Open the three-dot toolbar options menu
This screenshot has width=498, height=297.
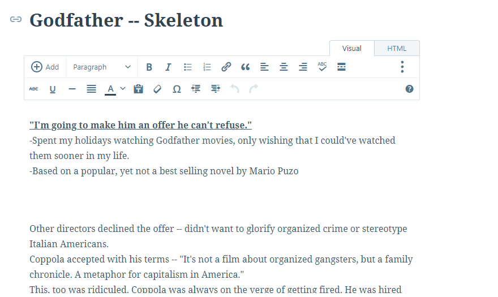[402, 67]
